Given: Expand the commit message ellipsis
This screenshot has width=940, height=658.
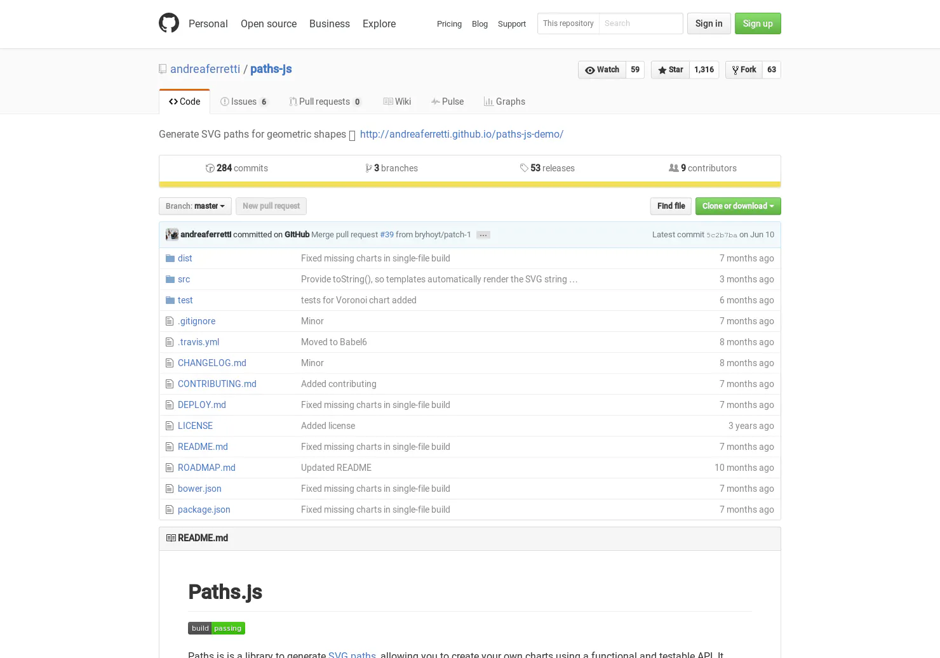Looking at the screenshot, I should (483, 235).
